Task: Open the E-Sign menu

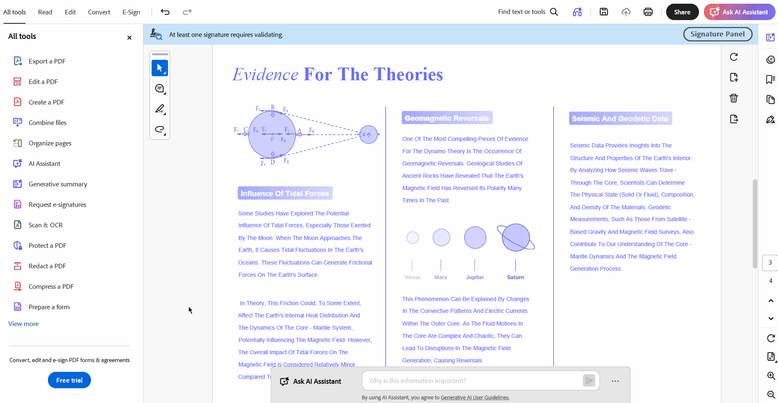Action: click(x=131, y=12)
